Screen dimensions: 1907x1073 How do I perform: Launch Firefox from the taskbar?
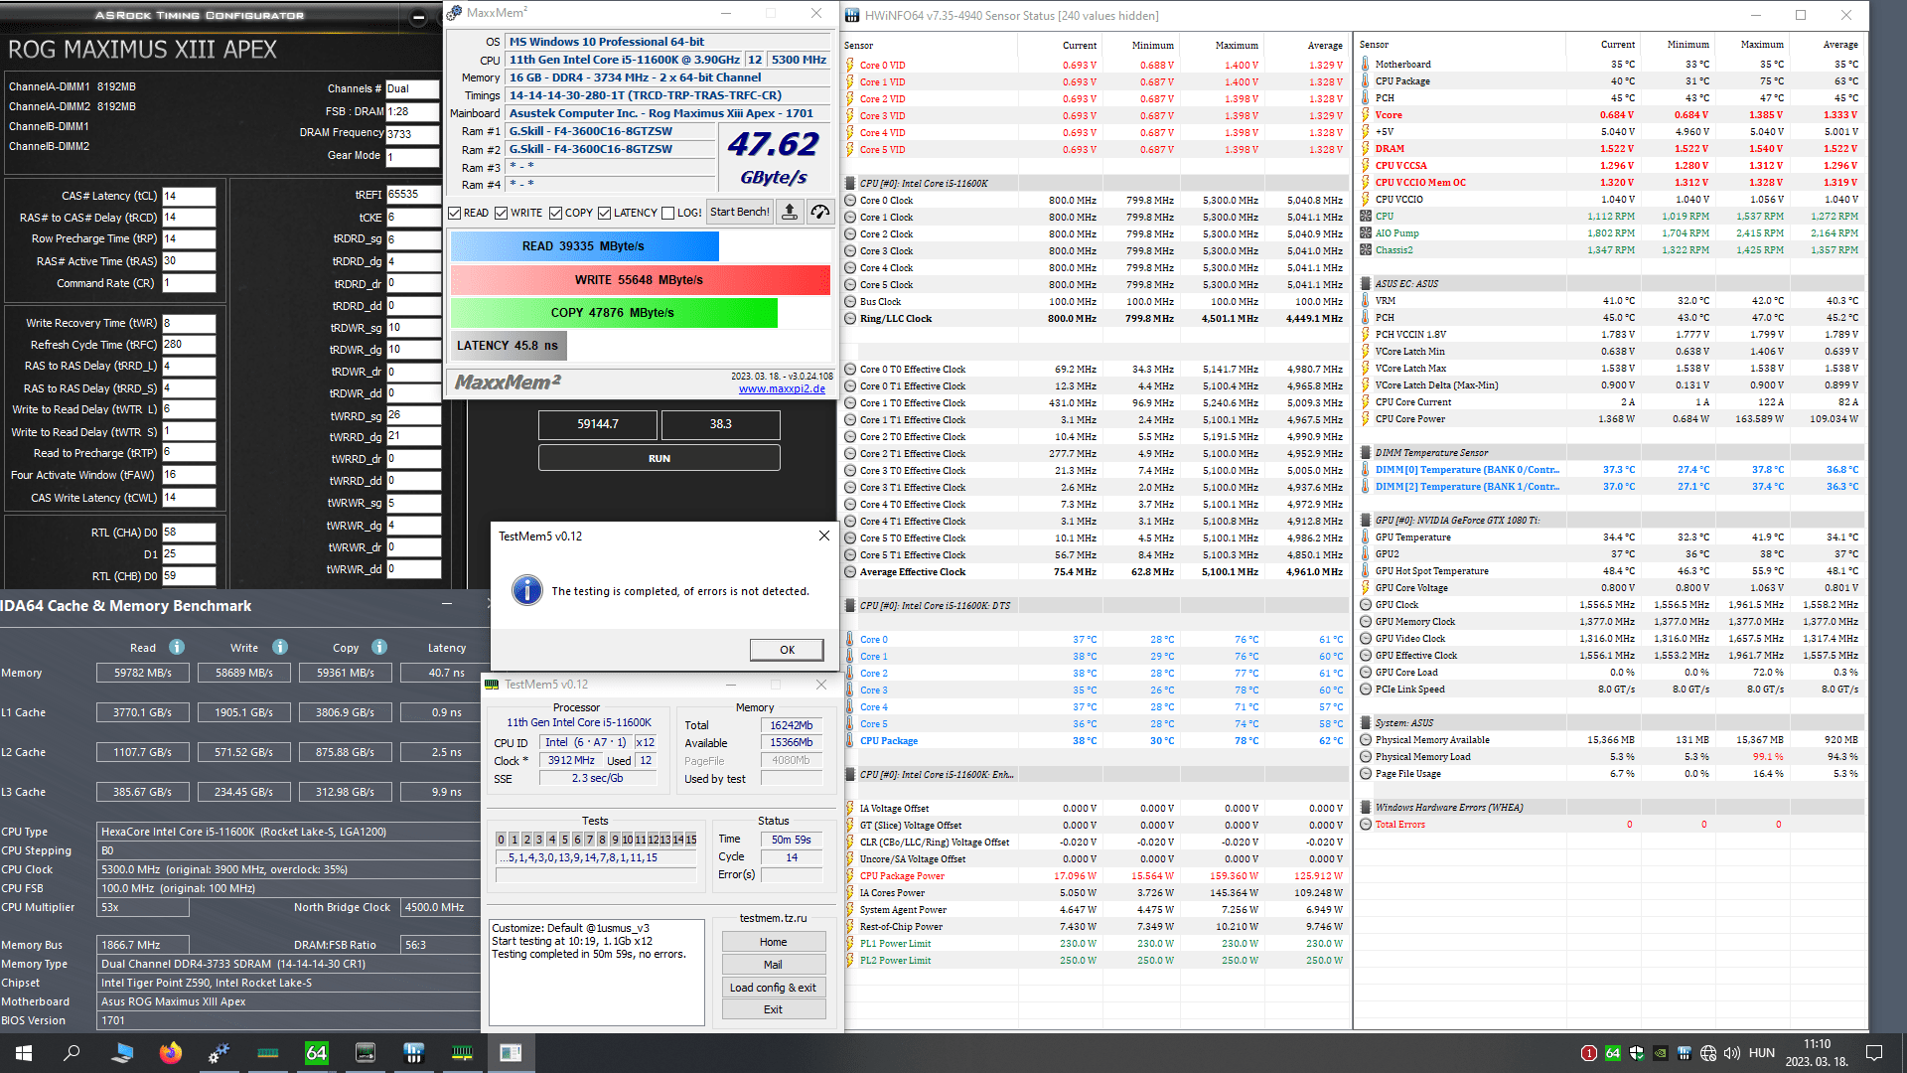point(171,1053)
